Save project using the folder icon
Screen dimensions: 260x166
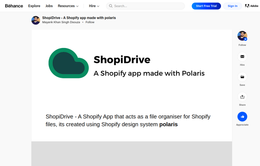coord(242,77)
